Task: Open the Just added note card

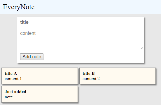Action: (x=40, y=94)
